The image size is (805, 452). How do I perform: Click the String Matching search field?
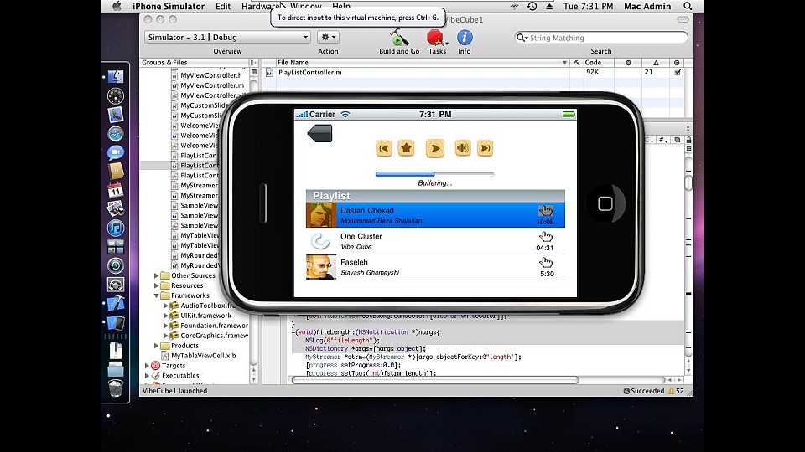(601, 38)
